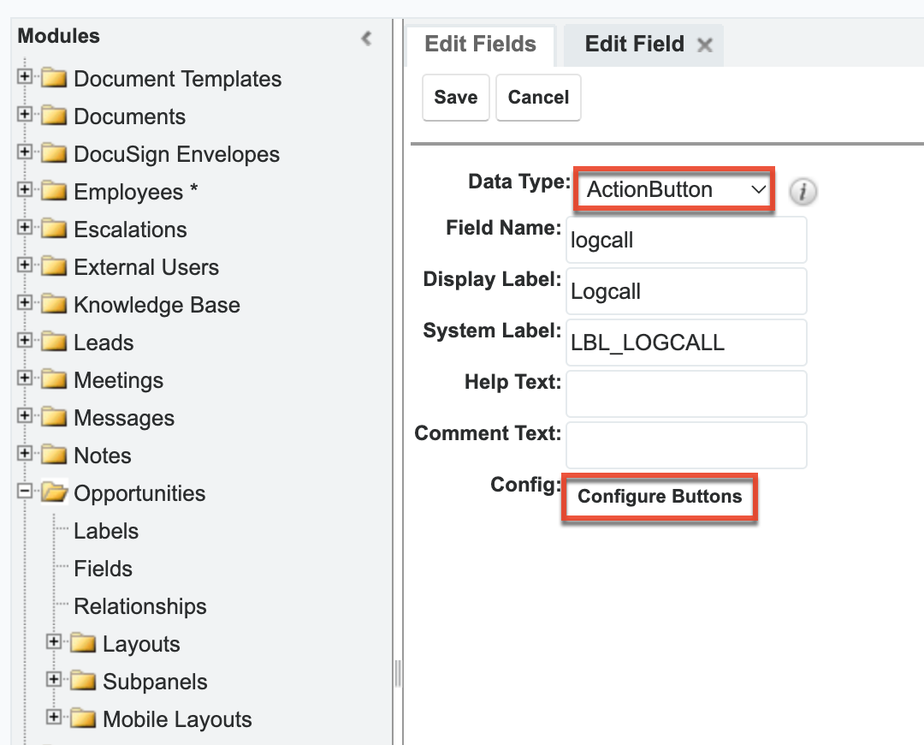This screenshot has width=924, height=745.
Task: Close the Edit Field tab
Action: pyautogui.click(x=704, y=45)
